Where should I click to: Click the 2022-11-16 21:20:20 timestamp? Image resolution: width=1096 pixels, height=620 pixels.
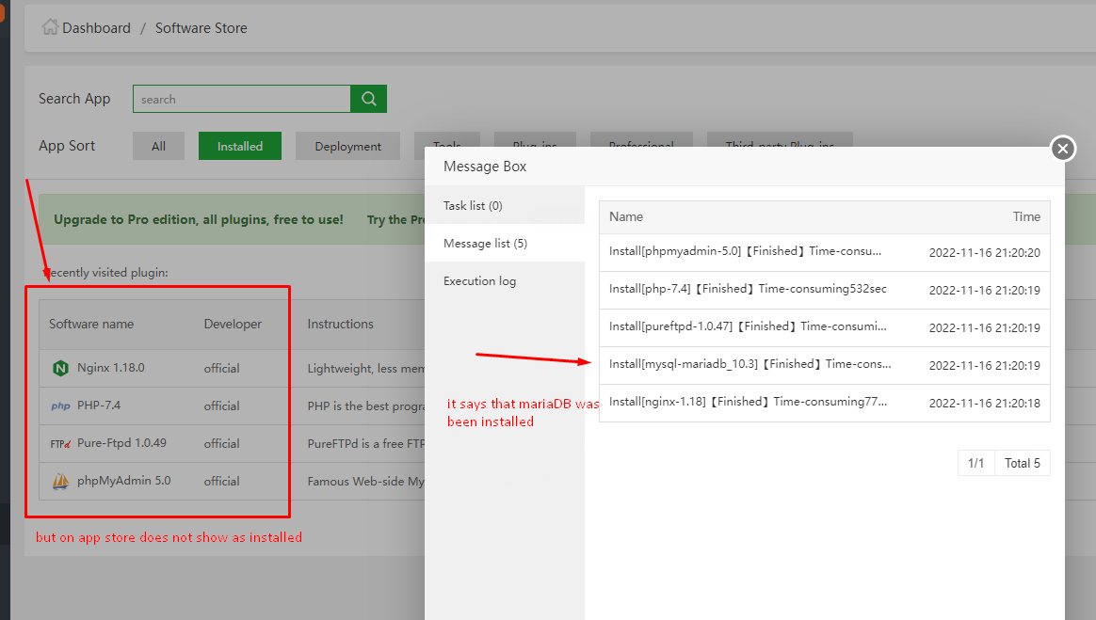click(x=984, y=253)
